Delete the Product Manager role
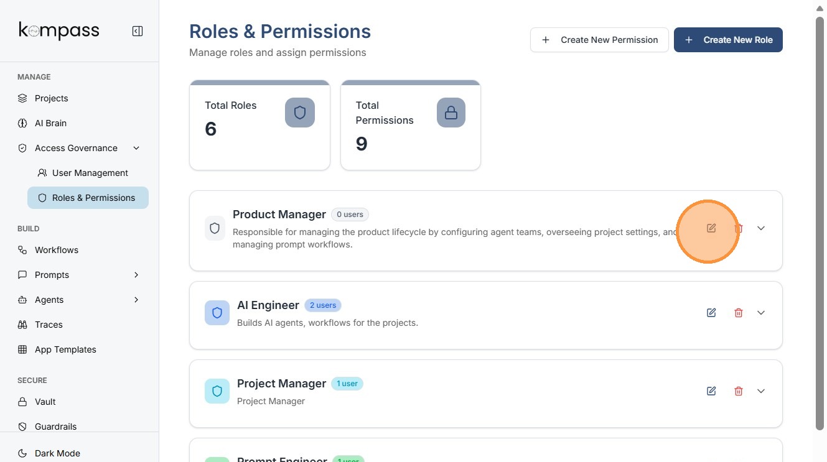The height and width of the screenshot is (462, 827). pos(739,228)
